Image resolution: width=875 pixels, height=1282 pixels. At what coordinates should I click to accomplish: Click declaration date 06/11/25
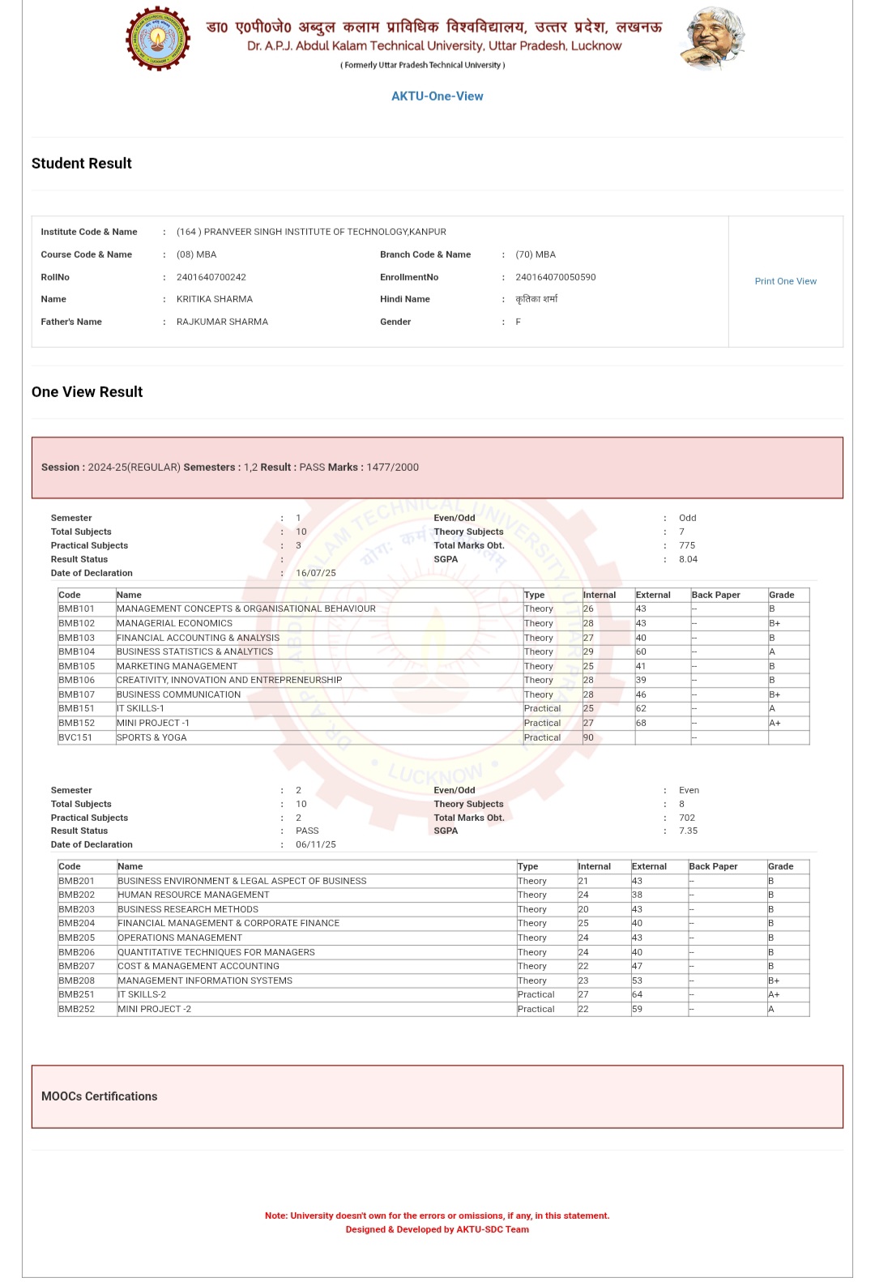[316, 844]
